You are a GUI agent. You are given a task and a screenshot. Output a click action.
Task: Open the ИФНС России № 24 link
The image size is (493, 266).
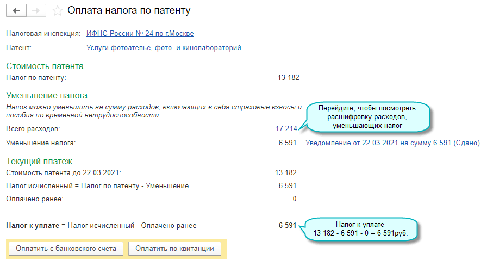point(140,33)
